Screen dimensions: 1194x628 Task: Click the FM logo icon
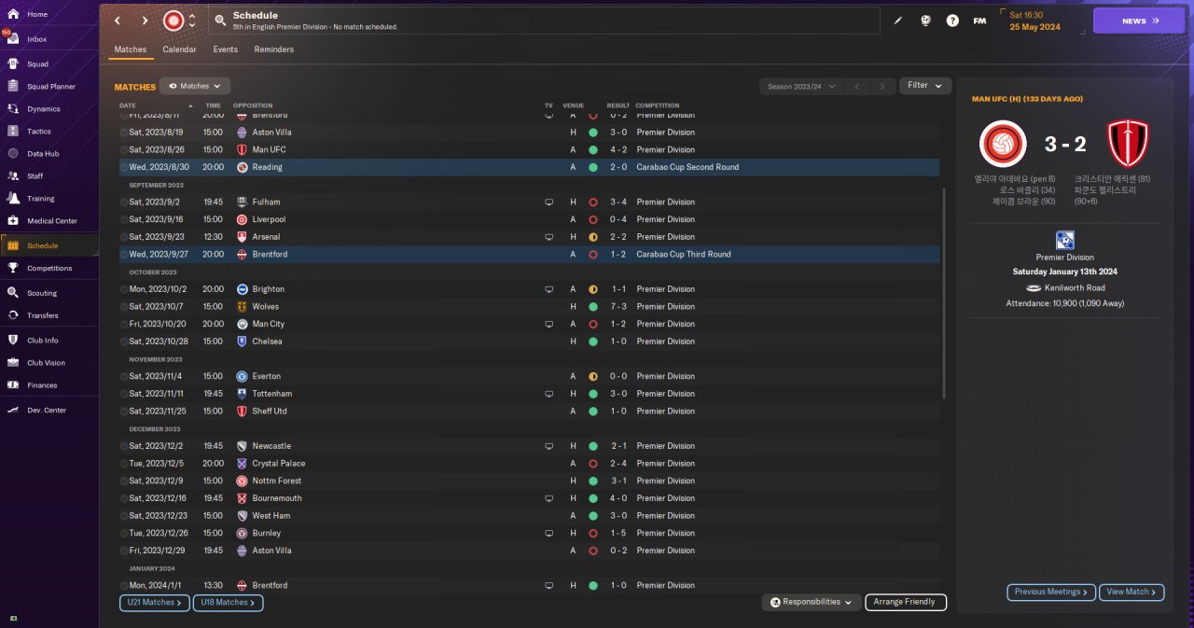(x=979, y=21)
